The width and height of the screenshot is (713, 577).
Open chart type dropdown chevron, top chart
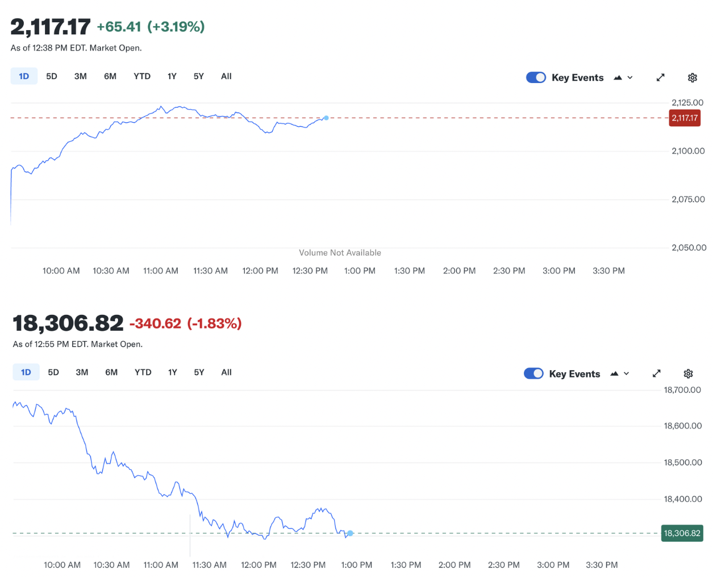(x=630, y=77)
